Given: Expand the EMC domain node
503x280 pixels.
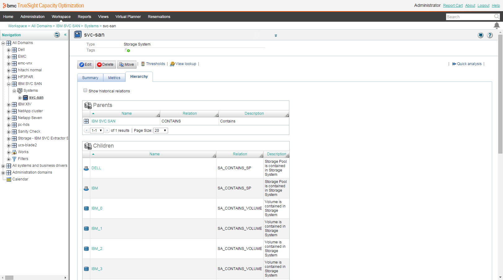Looking at the screenshot, I should pyautogui.click(x=9, y=57).
